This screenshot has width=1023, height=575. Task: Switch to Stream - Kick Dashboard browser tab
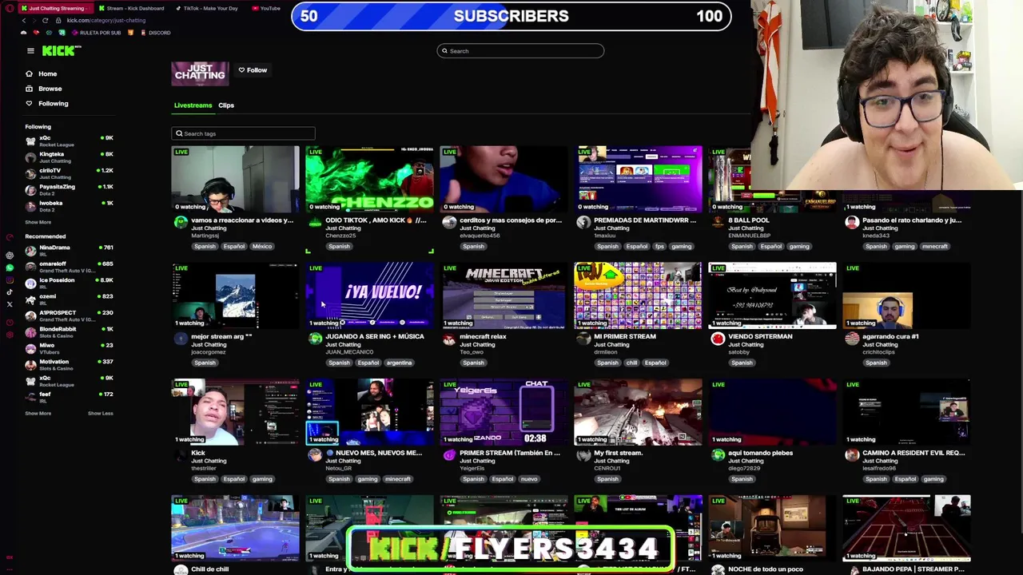tap(131, 8)
